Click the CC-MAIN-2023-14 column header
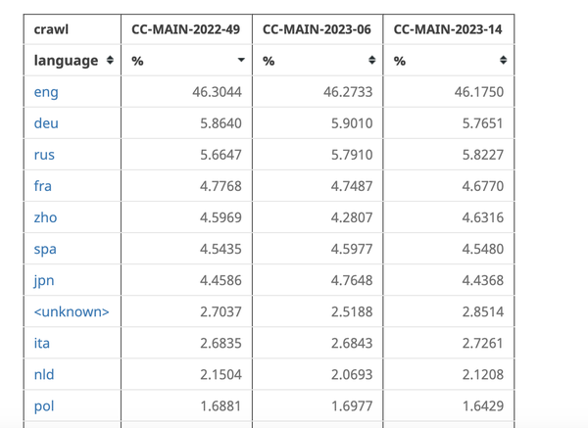 pos(448,29)
